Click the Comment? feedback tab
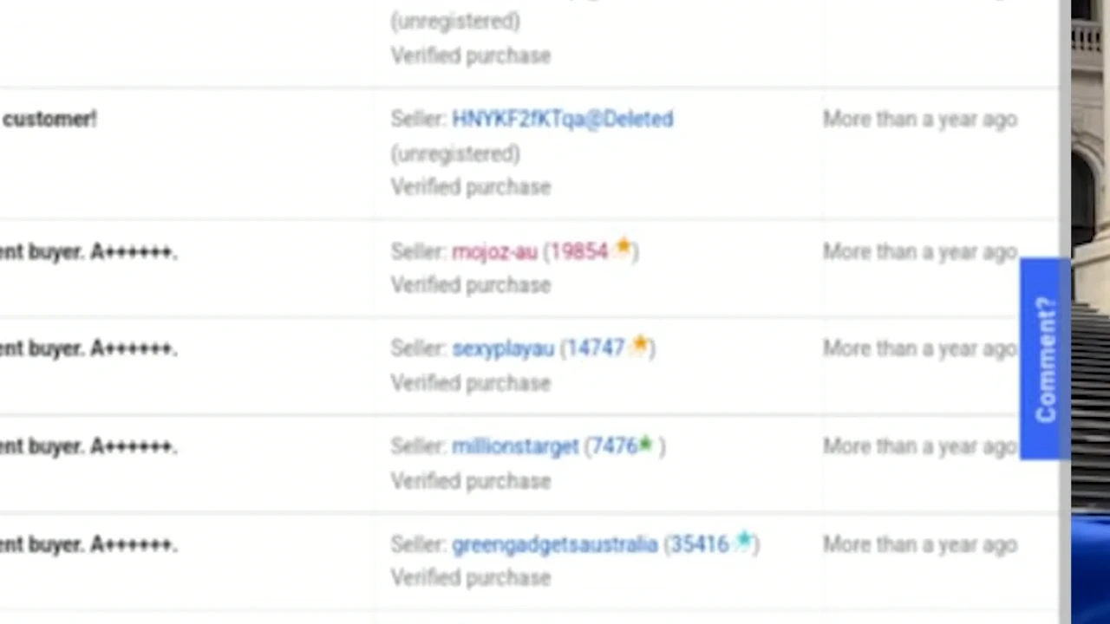The image size is (1110, 624). 1044,359
